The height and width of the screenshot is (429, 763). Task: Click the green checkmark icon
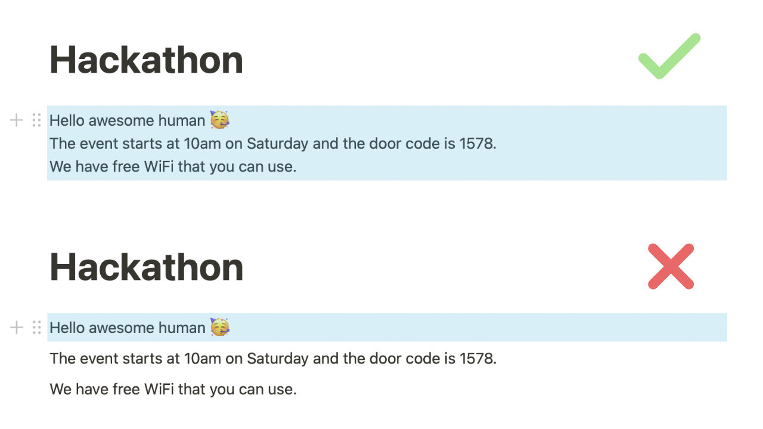tap(669, 56)
